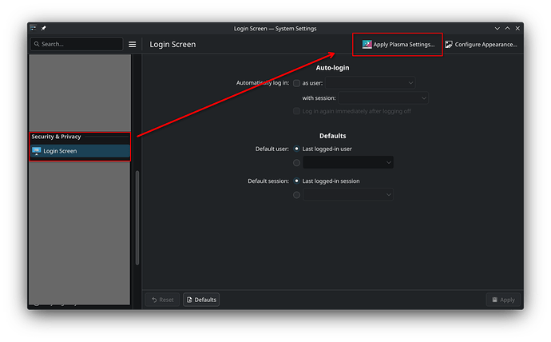Open the default session dropdown
The image size is (551, 342).
pos(348,194)
